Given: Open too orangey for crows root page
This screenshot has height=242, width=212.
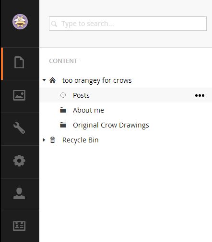Looking at the screenshot, I should coord(97,80).
